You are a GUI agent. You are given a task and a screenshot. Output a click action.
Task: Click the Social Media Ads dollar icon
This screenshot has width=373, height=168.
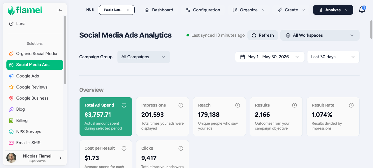pyautogui.click(x=11, y=65)
